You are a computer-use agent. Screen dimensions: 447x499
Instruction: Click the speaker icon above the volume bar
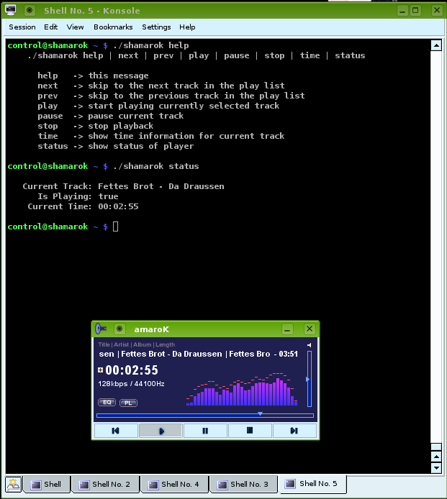point(309,345)
